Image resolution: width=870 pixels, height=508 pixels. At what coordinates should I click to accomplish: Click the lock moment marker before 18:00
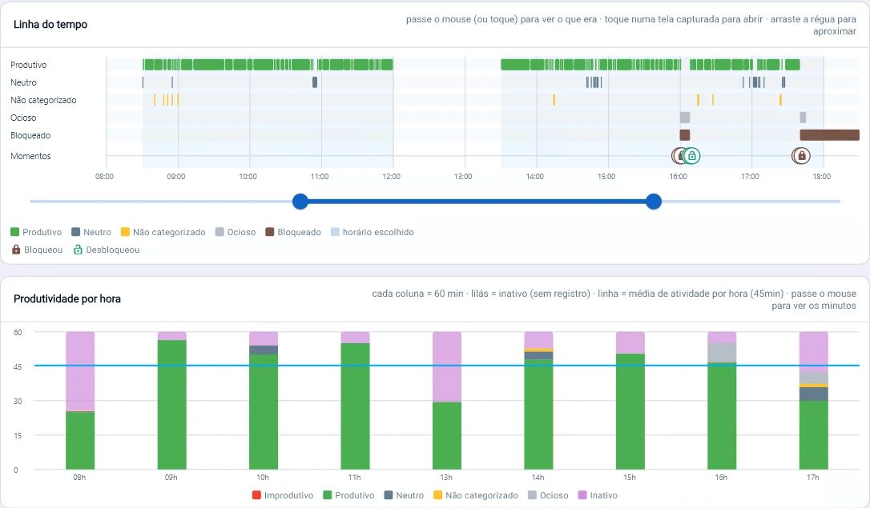pyautogui.click(x=801, y=156)
